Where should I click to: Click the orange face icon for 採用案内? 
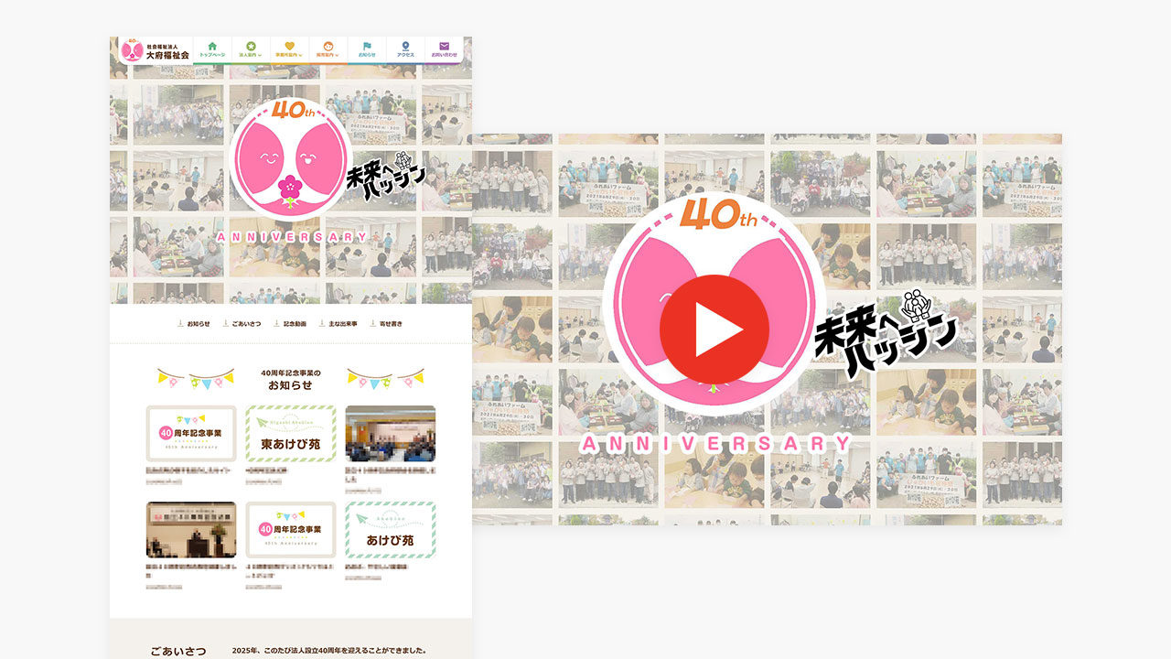[328, 45]
